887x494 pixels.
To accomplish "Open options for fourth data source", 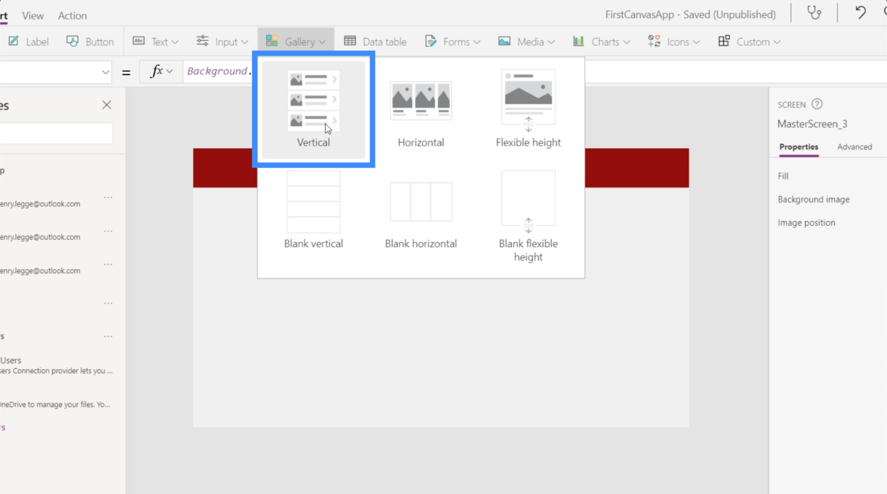I will click(x=108, y=303).
